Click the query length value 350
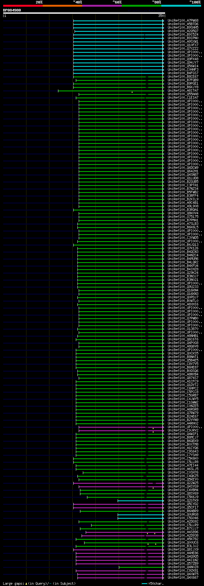The height and width of the screenshot is (586, 204). pos(161,16)
